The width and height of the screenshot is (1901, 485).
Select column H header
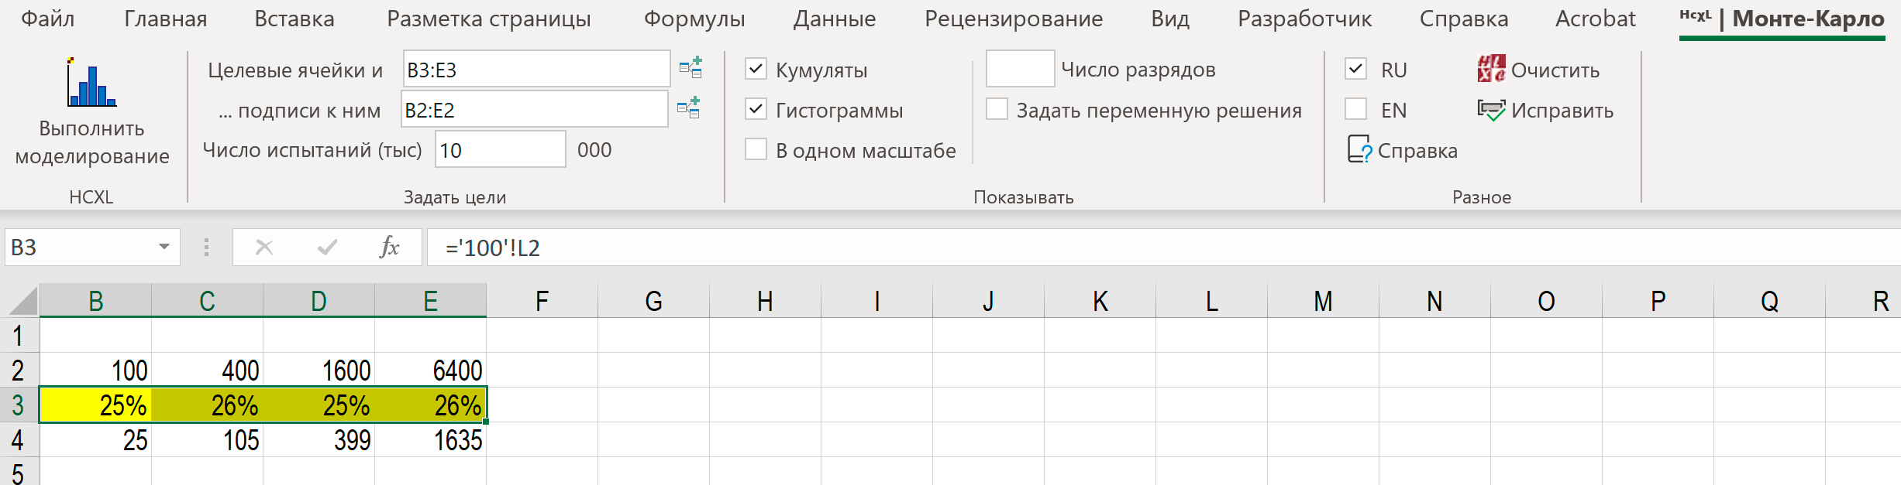765,301
